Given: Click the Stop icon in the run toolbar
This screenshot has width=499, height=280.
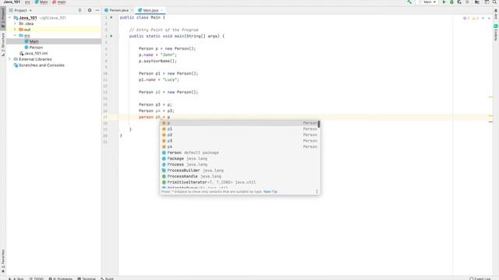Looking at the screenshot, I should 467,2.
